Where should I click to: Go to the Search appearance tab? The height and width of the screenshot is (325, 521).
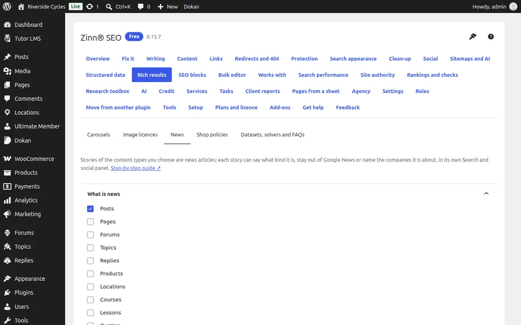point(353,58)
